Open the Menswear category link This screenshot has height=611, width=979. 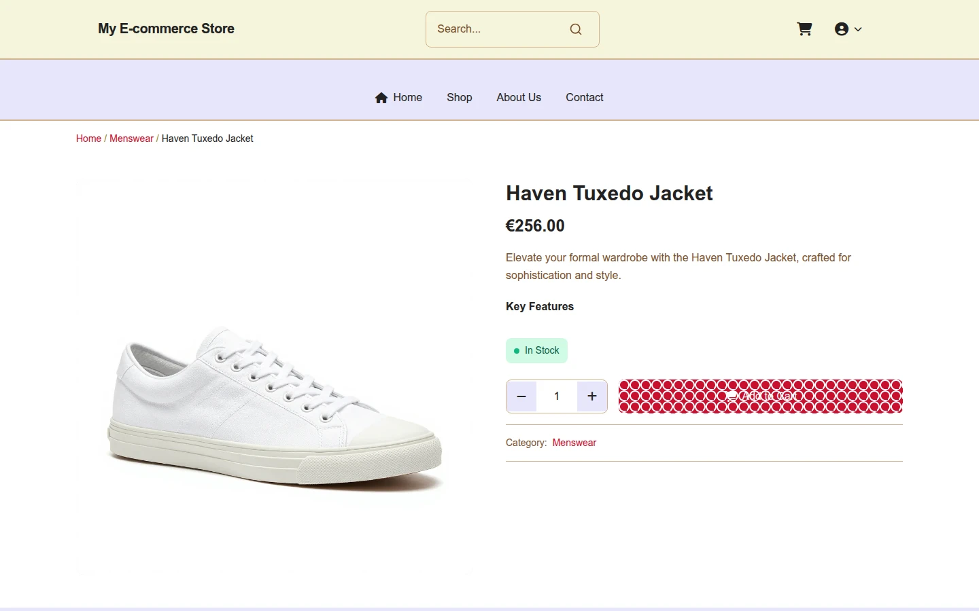point(574,443)
